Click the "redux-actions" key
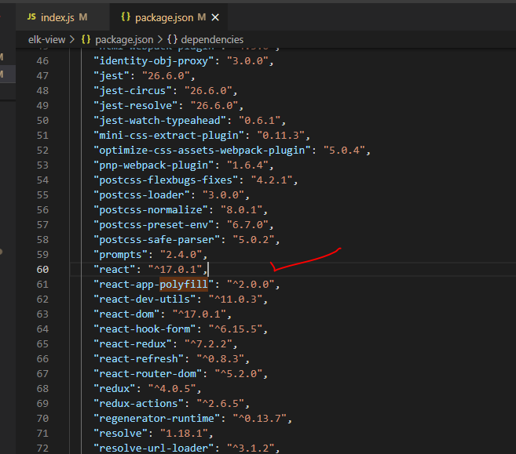 tap(139, 404)
